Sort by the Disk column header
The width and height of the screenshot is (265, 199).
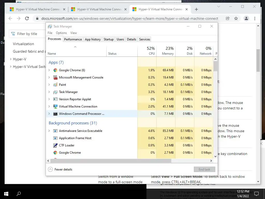185,51
